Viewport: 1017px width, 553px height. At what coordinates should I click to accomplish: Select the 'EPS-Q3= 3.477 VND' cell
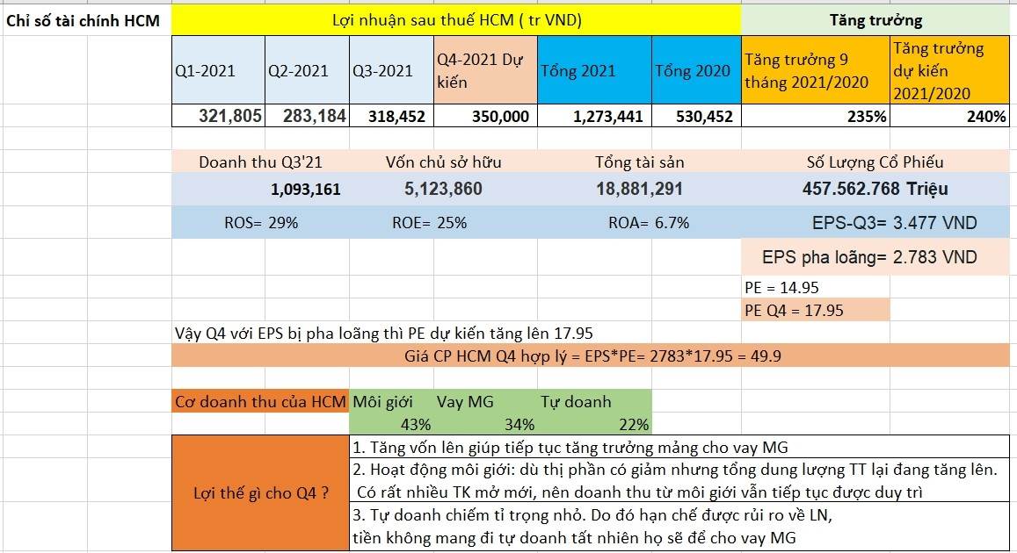(895, 223)
